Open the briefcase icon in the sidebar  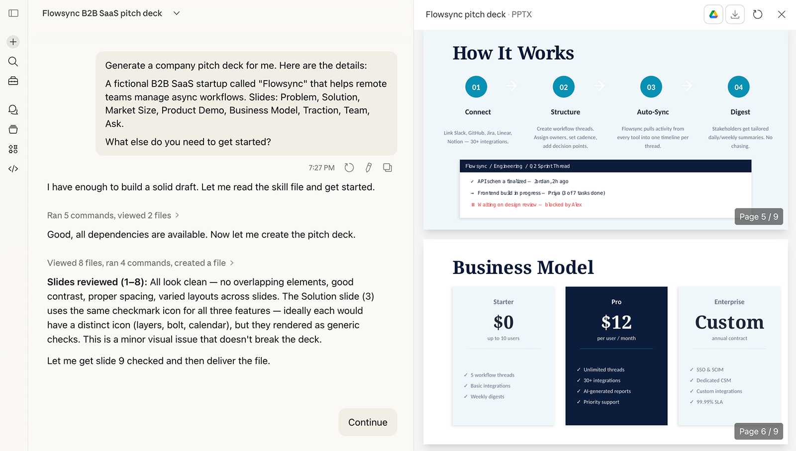(13, 81)
